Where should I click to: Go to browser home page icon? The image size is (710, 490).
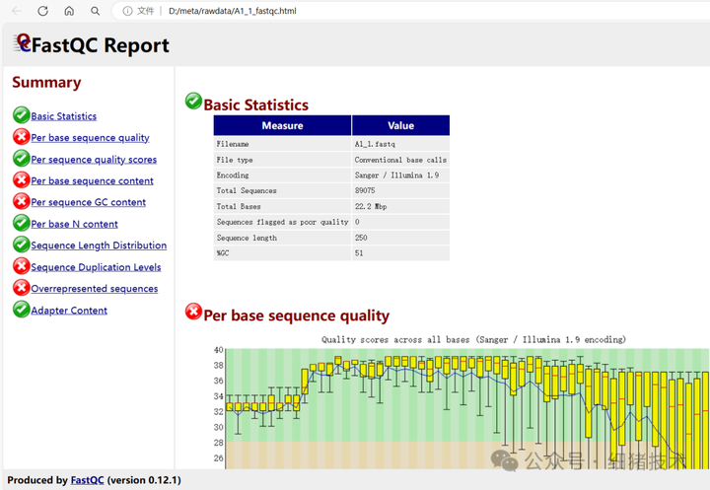tap(69, 11)
